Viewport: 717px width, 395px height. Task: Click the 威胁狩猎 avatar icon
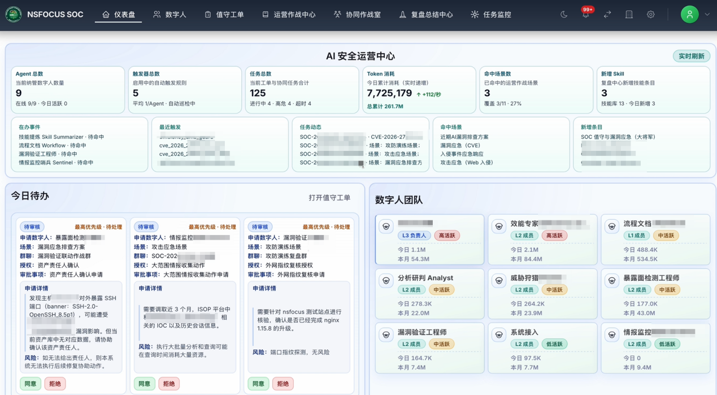tap(499, 281)
